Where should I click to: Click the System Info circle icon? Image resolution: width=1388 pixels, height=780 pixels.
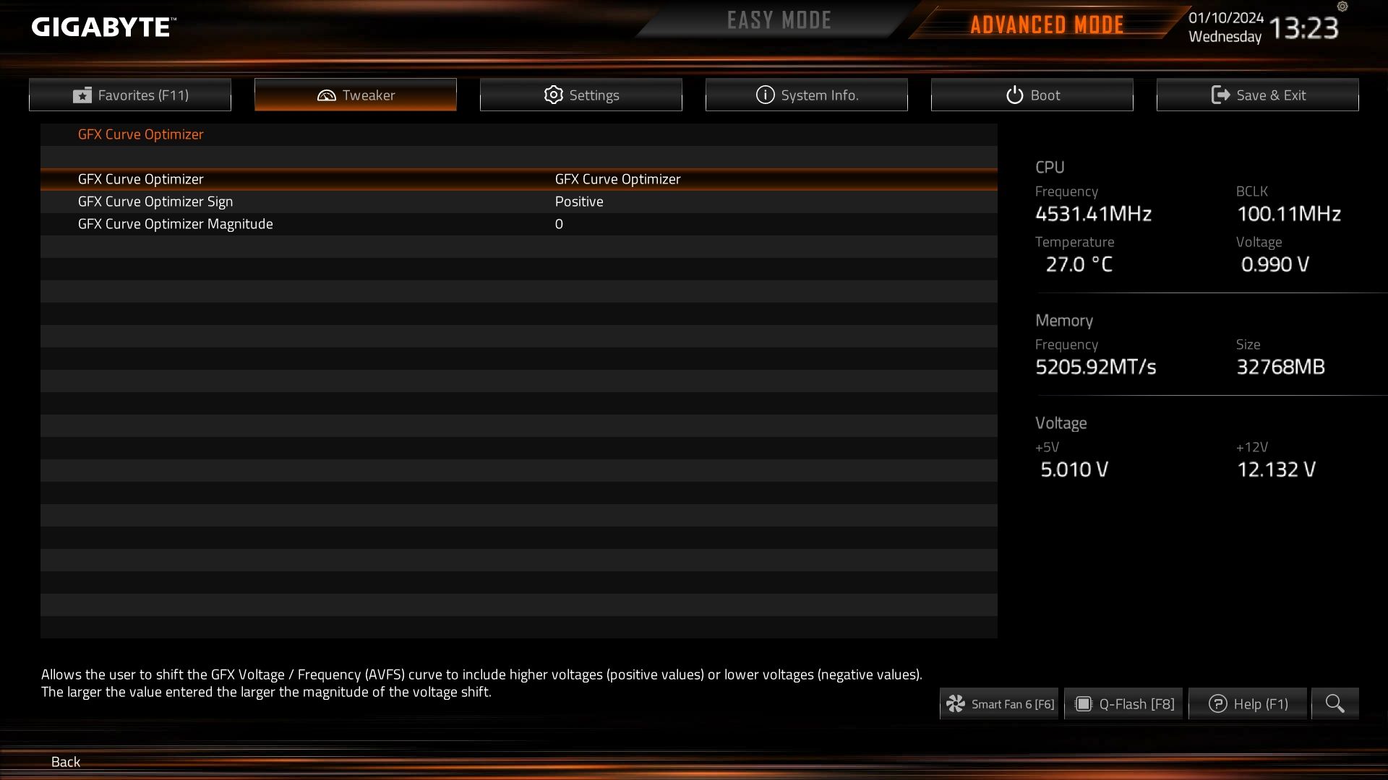[x=765, y=95]
